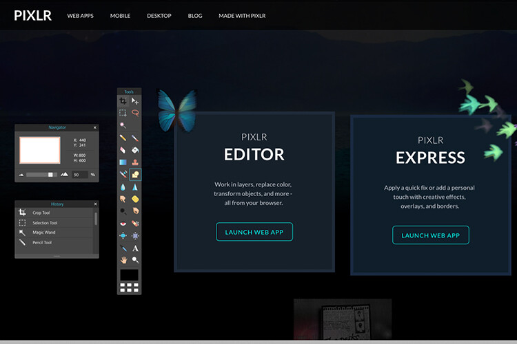Image resolution: width=517 pixels, height=344 pixels.
Task: Select Pencil Tool history entry
Action: [54, 242]
